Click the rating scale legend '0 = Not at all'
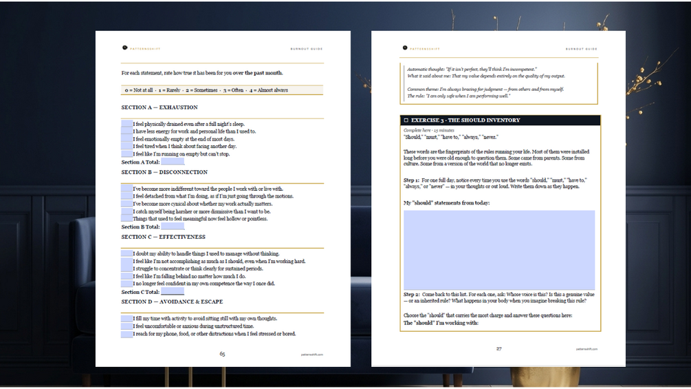The height and width of the screenshot is (389, 691). tap(139, 90)
